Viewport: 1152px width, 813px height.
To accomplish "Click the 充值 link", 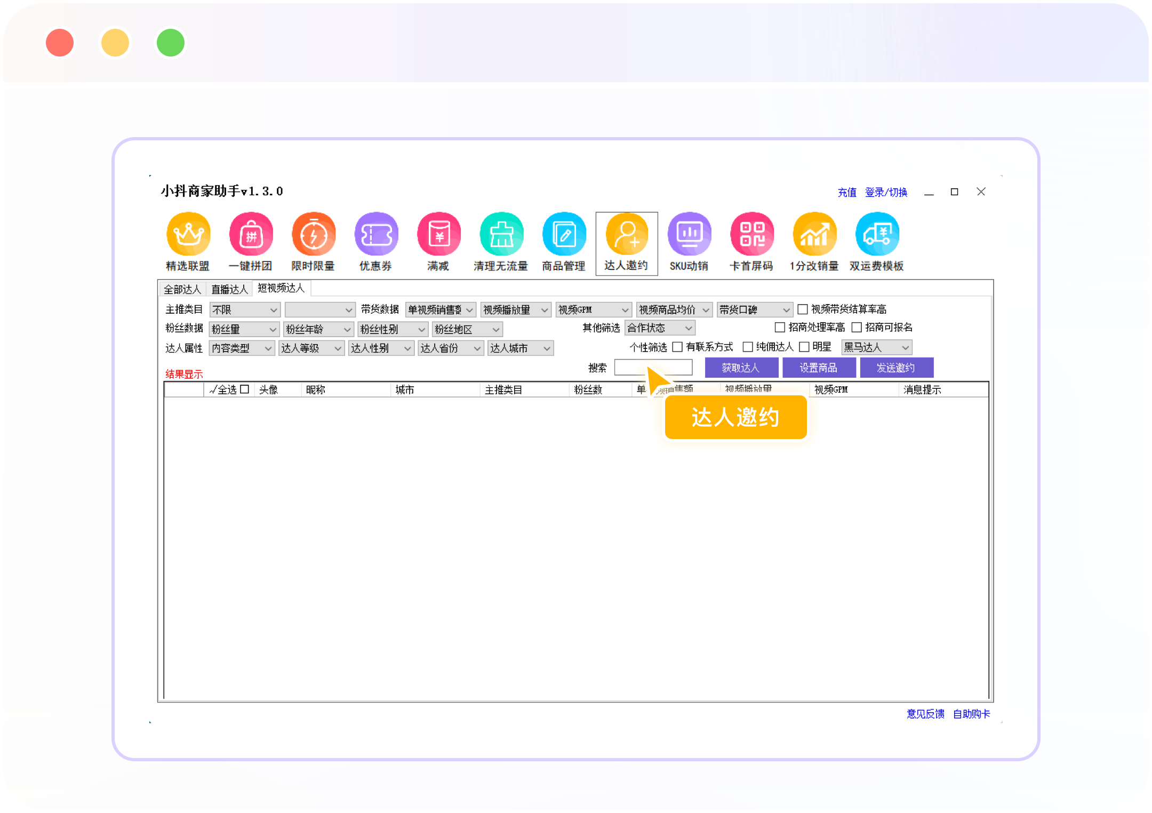I will point(846,192).
